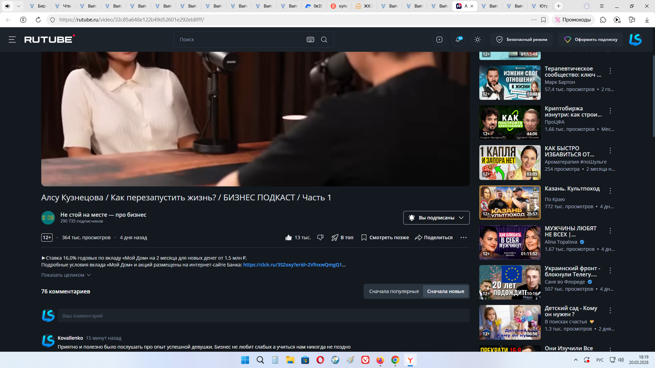Click the notifications bell icon
The width and height of the screenshot is (655, 368).
coord(458,40)
